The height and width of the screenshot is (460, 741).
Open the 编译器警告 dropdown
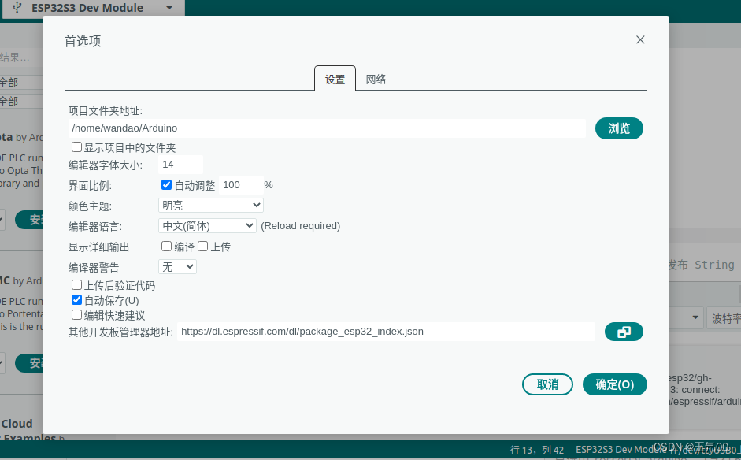tap(176, 266)
